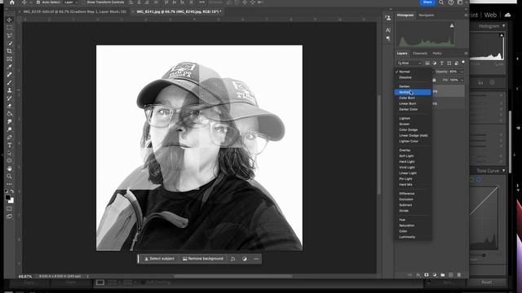Viewport: 522px width, 293px height.
Task: Select the Zoom tool in toolbar
Action: point(9,177)
